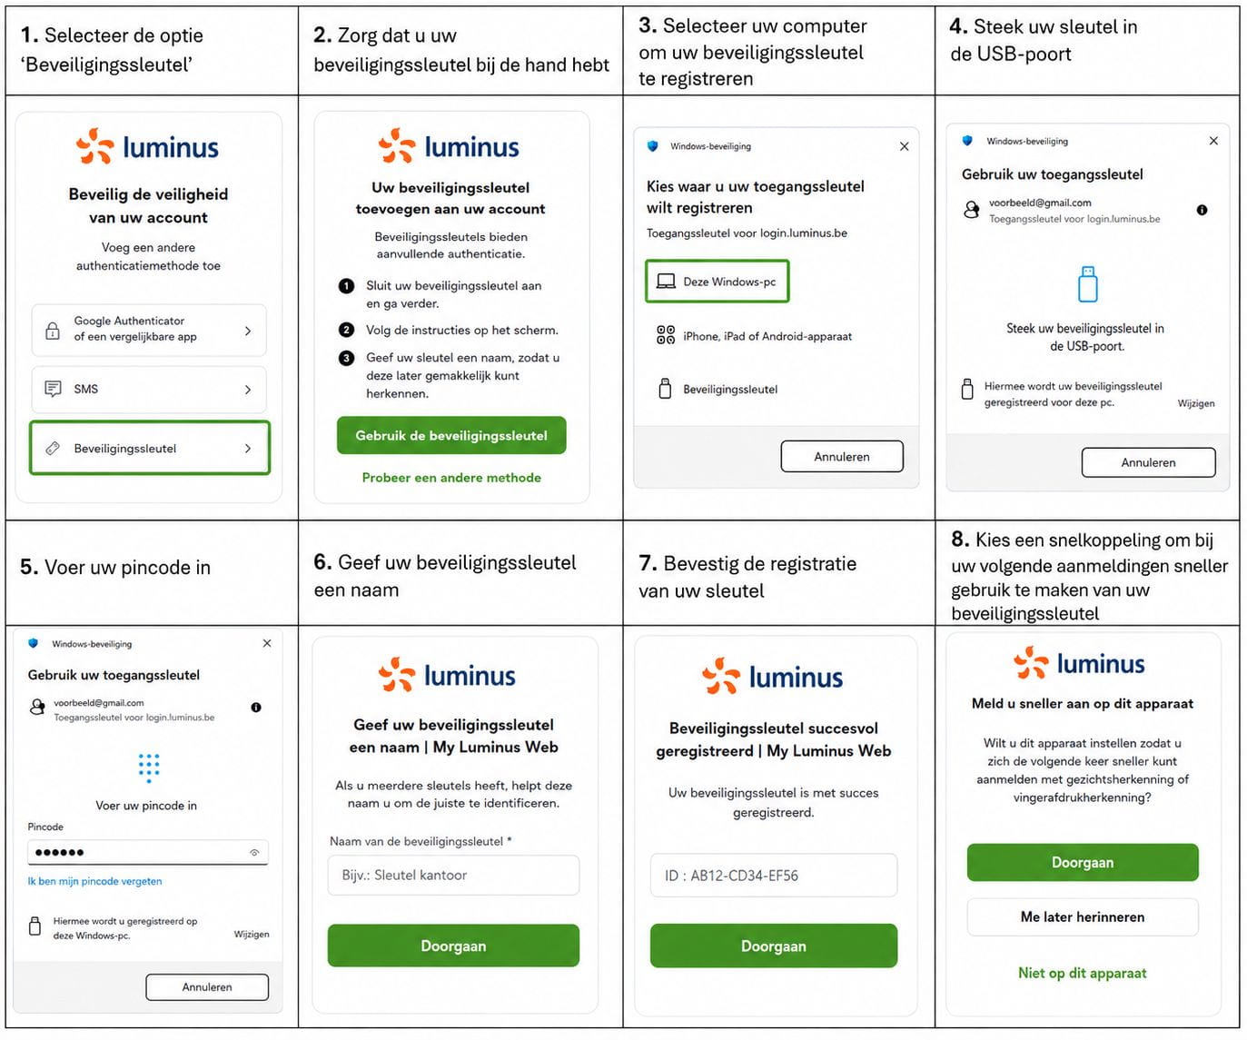Image resolution: width=1247 pixels, height=1040 pixels.
Task: Click 'Niet op dit apparaat' link
Action: pos(1083,973)
